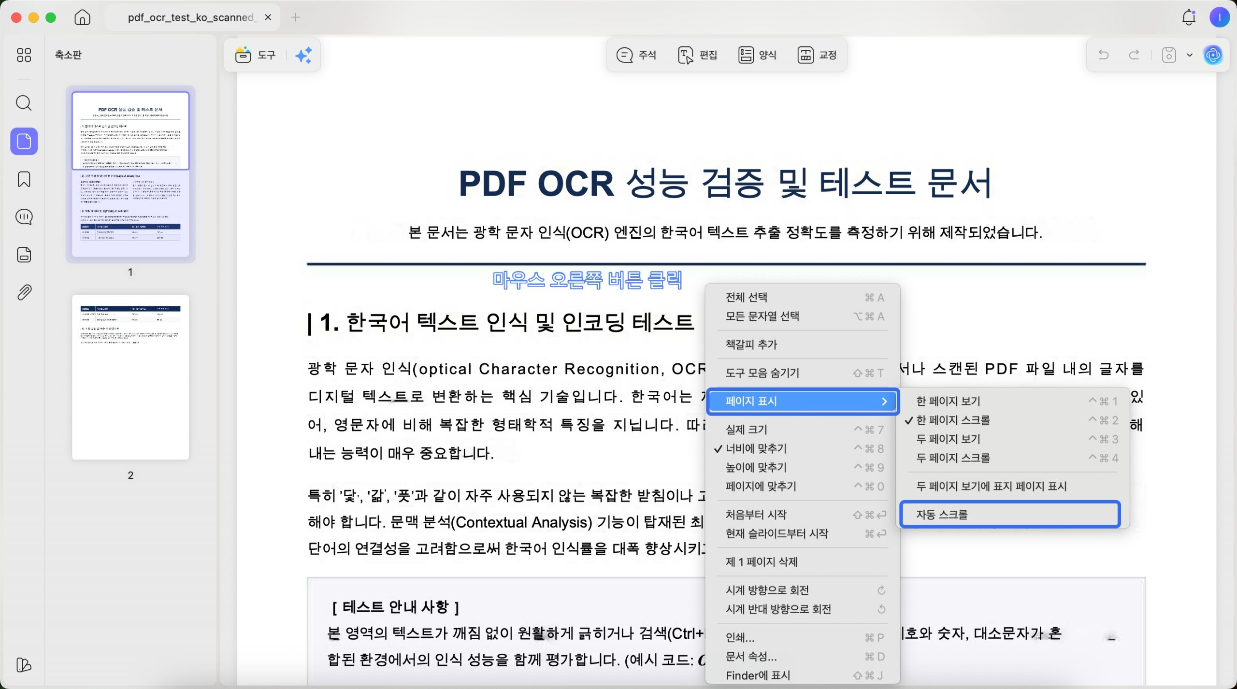The image size is (1237, 689).
Task: Click the 축소판 panel title
Action: click(68, 55)
